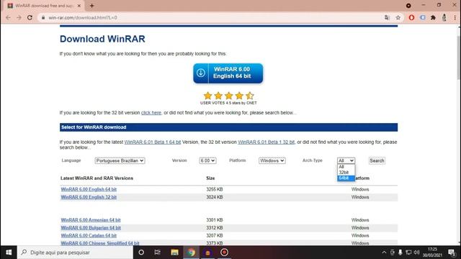Click the Search button
This screenshot has height=259, width=461.
point(377,160)
